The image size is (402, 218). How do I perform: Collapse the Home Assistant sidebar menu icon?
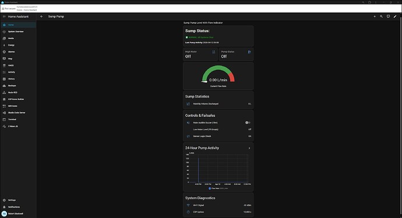tap(4, 16)
